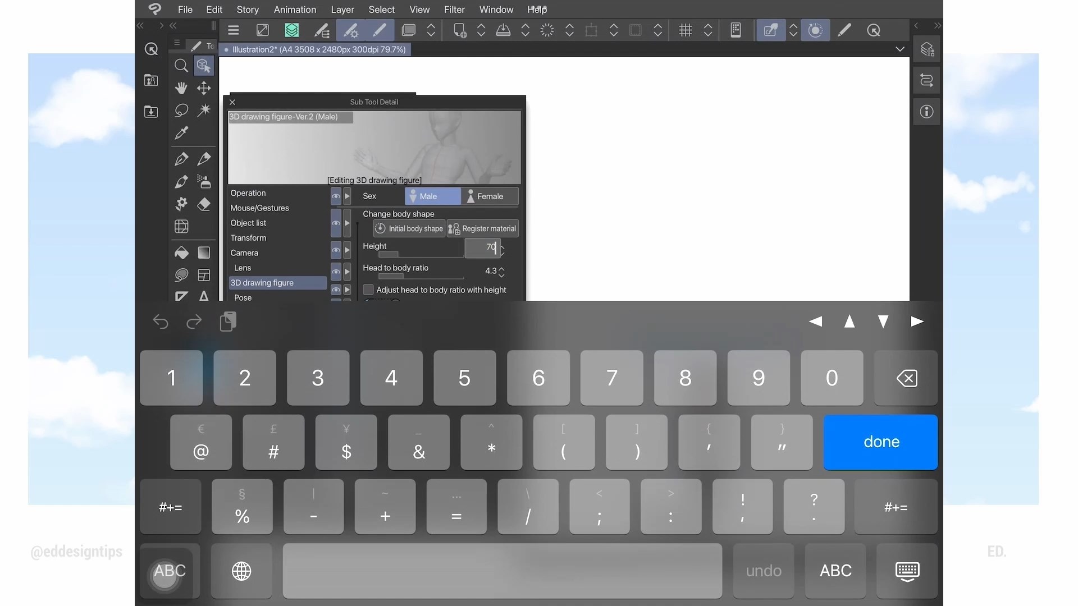Toggle the grid icon in command bar
Viewport: 1078px width, 606px height.
(685, 30)
